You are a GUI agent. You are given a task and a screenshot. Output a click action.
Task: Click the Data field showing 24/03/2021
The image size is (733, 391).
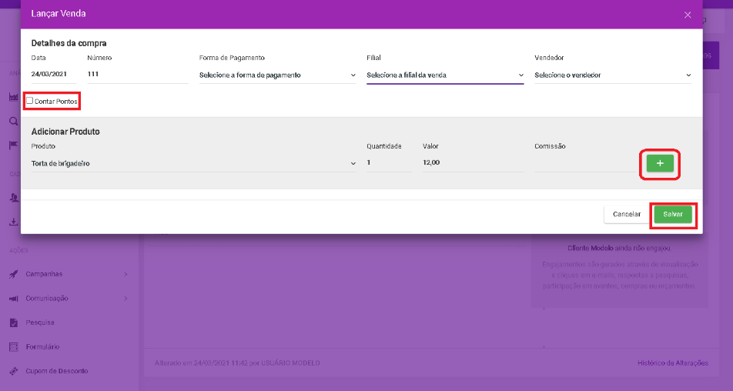point(52,75)
